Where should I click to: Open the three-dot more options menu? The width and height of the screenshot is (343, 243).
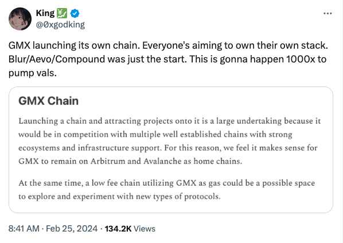coord(328,14)
